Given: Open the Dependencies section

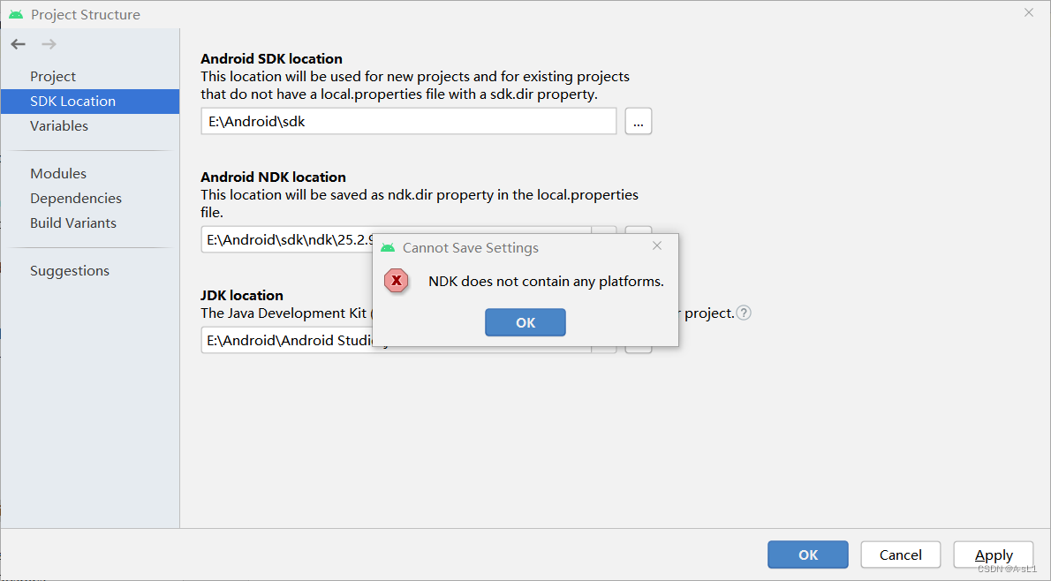Looking at the screenshot, I should [76, 198].
